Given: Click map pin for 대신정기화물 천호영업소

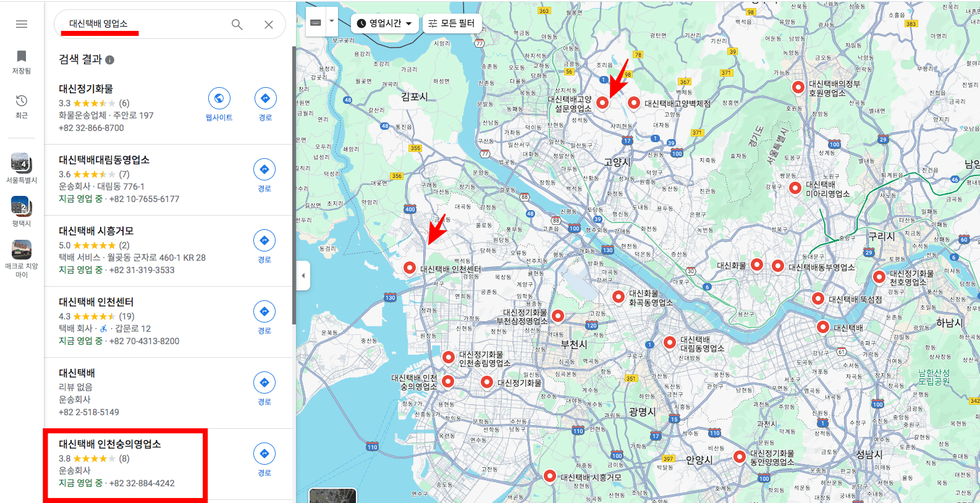Looking at the screenshot, I should (879, 276).
